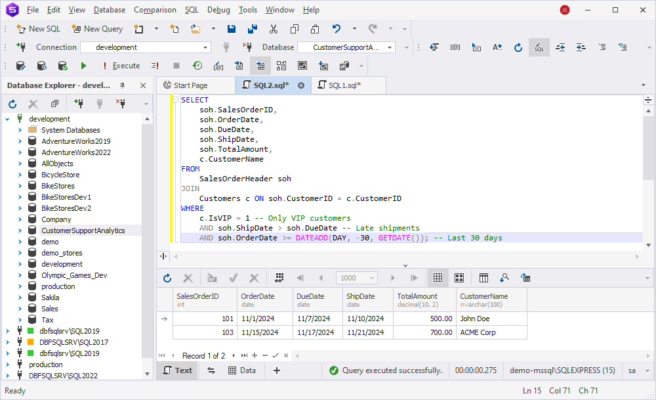Go to the next record in navigator
The width and height of the screenshot is (656, 400).
coord(234,355)
